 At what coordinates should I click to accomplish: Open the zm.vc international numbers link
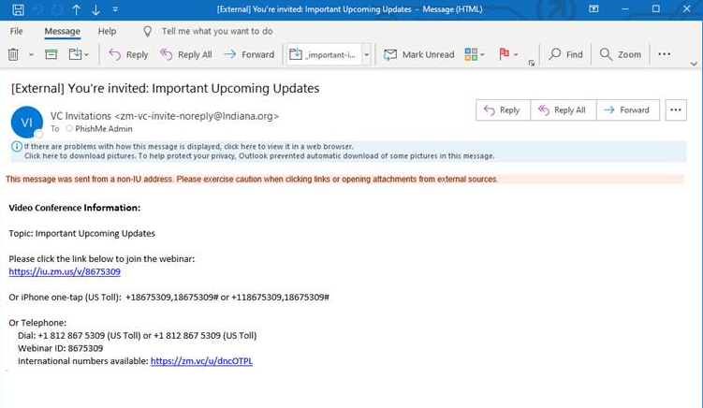(x=201, y=361)
